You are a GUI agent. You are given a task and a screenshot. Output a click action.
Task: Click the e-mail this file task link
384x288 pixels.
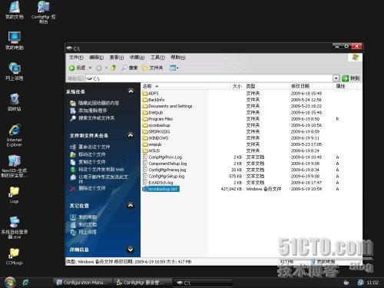pyautogui.click(x=103, y=179)
